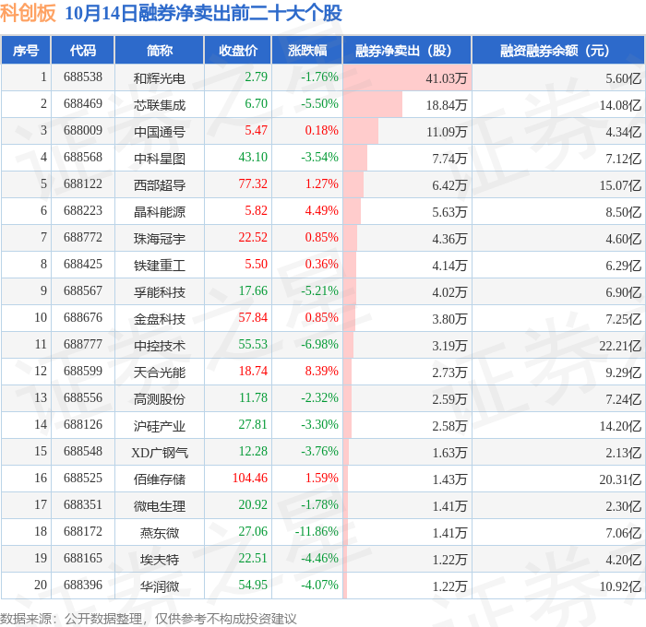Screen dimensions: 646x627
Task: Select the stock name 佰维存储
Action: click(160, 479)
